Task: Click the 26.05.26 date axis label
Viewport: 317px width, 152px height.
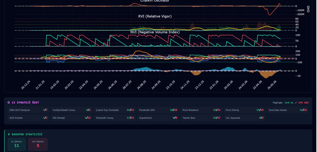Action: coord(272,85)
